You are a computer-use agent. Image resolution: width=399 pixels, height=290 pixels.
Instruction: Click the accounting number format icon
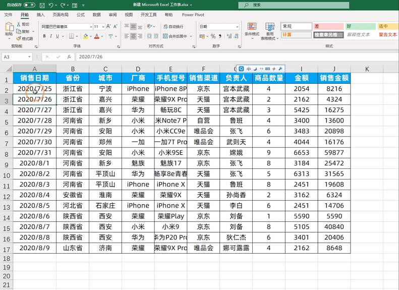pyautogui.click(x=202, y=36)
